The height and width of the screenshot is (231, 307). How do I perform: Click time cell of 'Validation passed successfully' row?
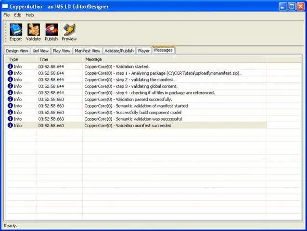[51, 99]
